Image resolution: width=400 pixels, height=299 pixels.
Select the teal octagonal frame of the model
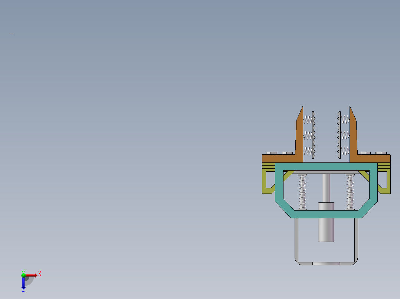326,215
